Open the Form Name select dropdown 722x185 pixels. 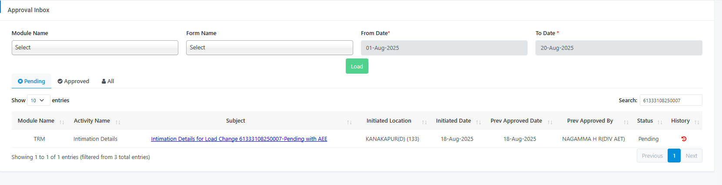(269, 48)
